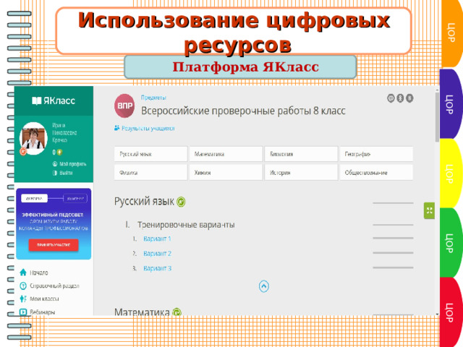The height and width of the screenshot is (347, 463).
Task: Open Начало home menu item
Action: [38, 273]
